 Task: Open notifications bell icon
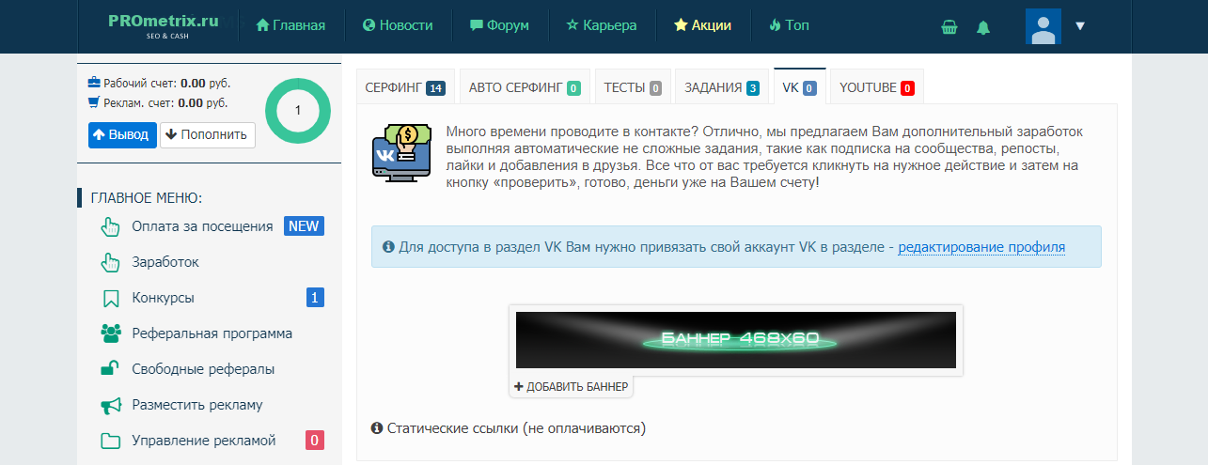pos(983,27)
